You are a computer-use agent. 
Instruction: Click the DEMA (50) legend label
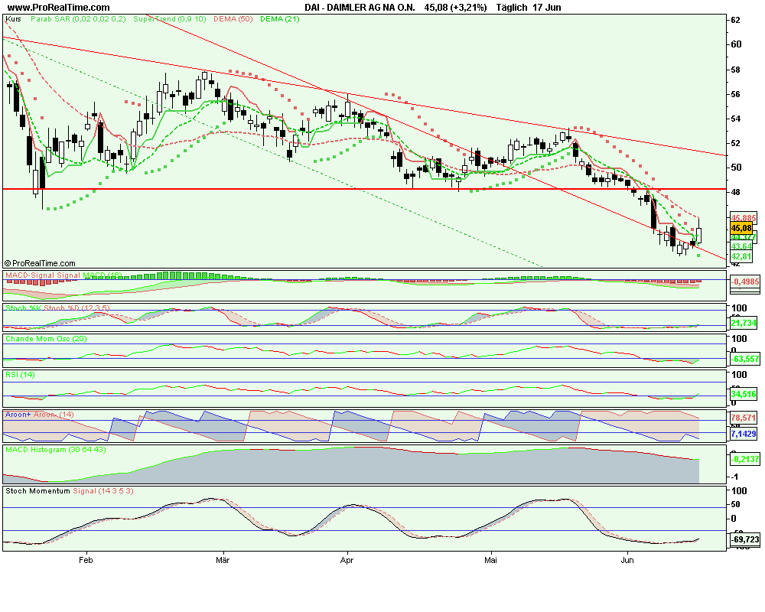(x=233, y=19)
